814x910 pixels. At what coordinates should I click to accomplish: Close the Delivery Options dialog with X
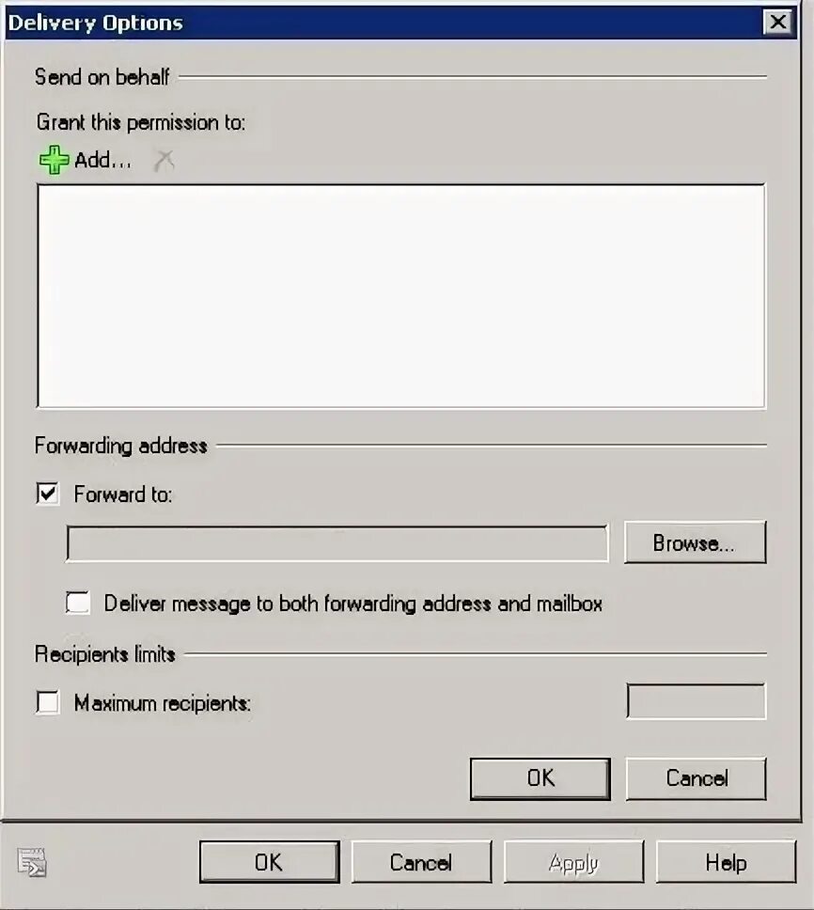point(778,23)
